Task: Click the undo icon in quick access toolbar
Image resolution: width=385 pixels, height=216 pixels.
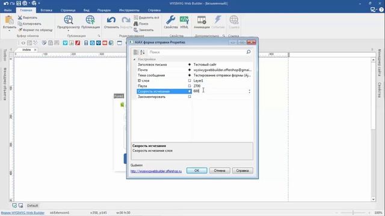Action: (x=6, y=3)
